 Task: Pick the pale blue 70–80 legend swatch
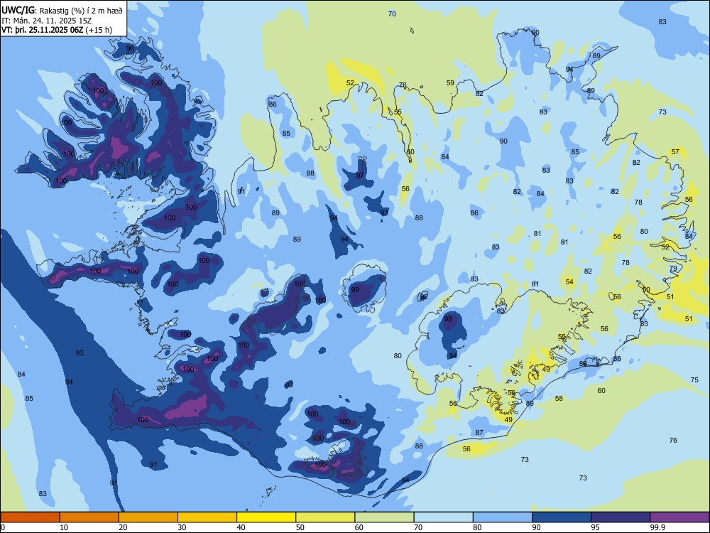click(x=443, y=517)
